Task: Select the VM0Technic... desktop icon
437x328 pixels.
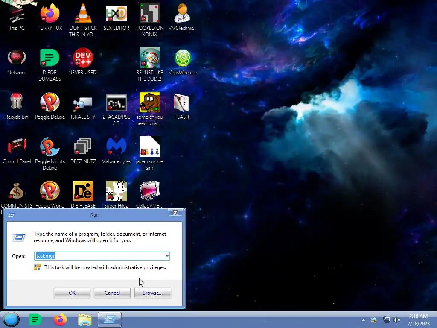Action: coord(183,17)
